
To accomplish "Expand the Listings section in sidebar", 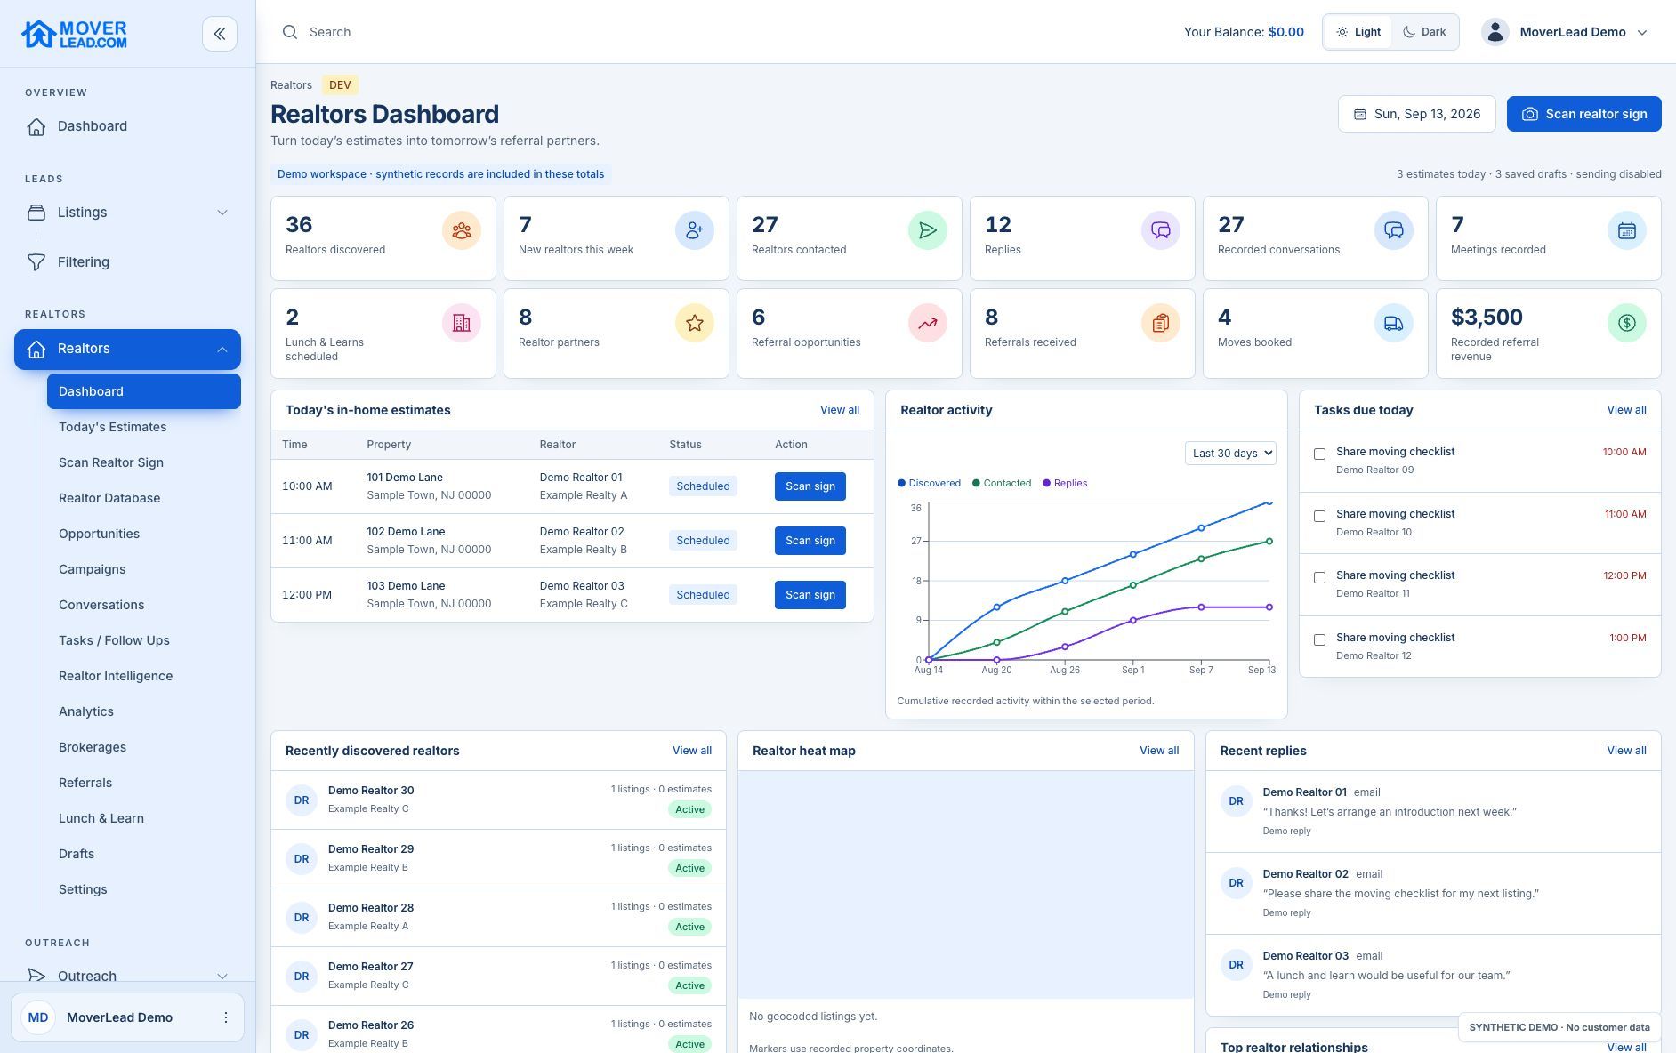I will (x=127, y=213).
